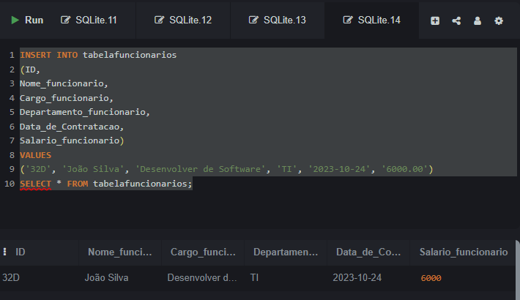The image size is (520, 300).
Task: Click the edit icon on SQLite.13 tab
Action: pos(253,20)
